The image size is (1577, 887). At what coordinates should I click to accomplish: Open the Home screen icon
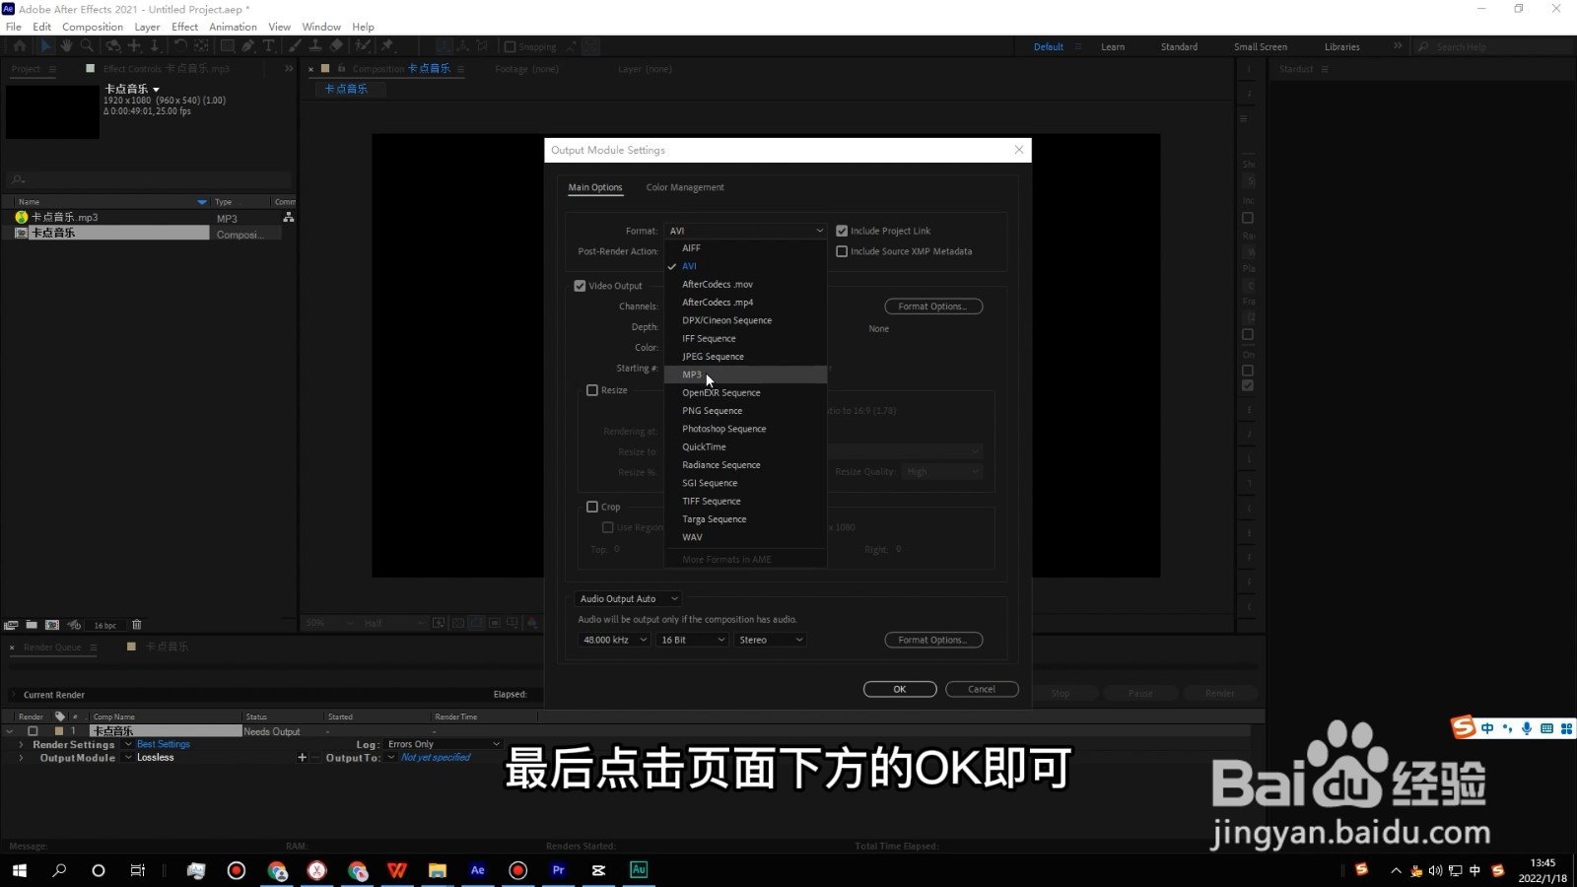[x=20, y=46]
